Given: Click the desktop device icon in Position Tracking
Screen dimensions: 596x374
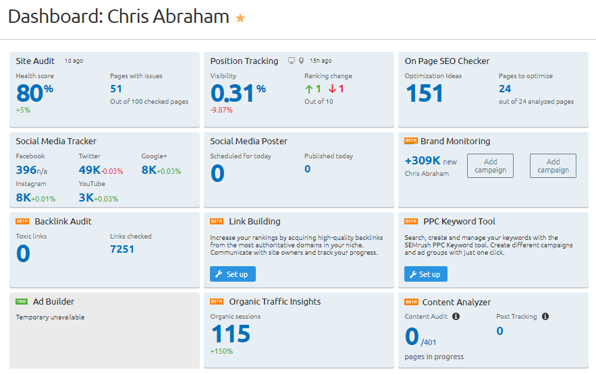Looking at the screenshot, I should click(291, 61).
